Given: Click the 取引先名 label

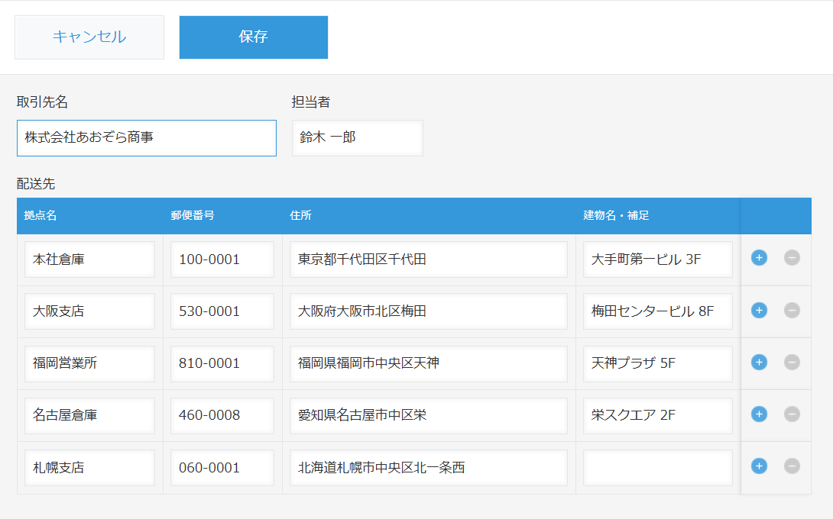Looking at the screenshot, I should click(x=42, y=102).
